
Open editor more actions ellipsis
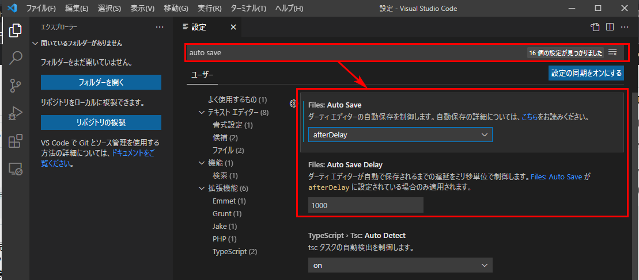point(625,27)
